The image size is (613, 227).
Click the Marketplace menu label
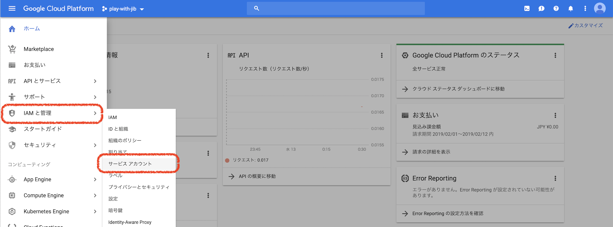point(39,49)
